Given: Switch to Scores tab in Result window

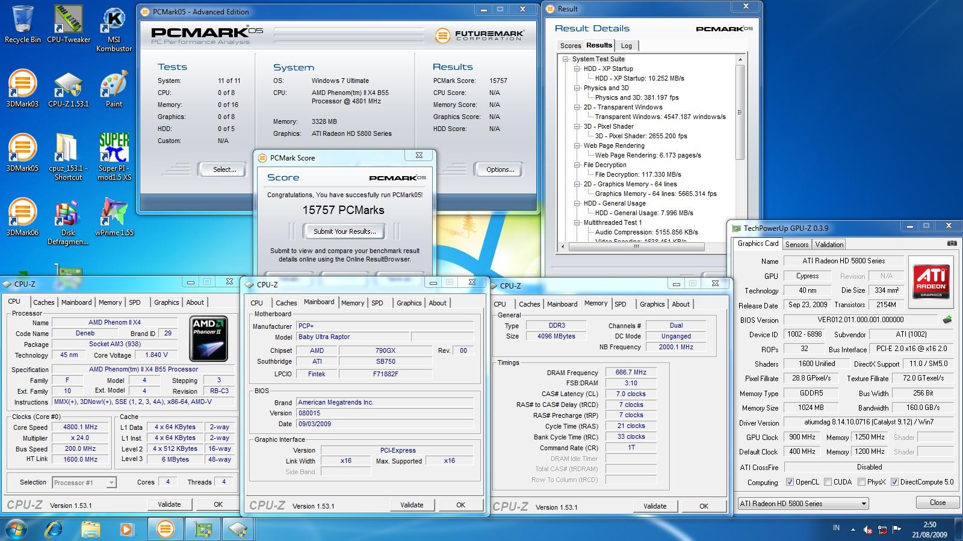Looking at the screenshot, I should pyautogui.click(x=570, y=46).
